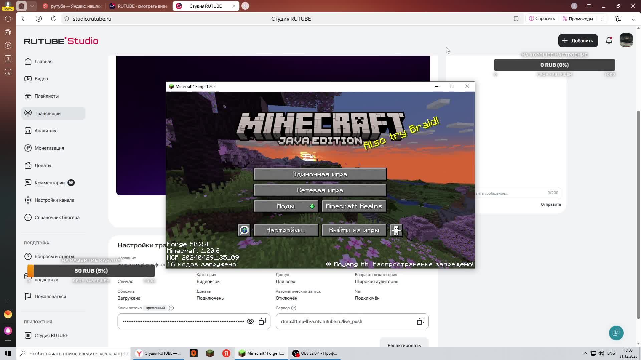Click the Добавить button
Image resolution: width=641 pixels, height=360 pixels.
[x=578, y=41]
